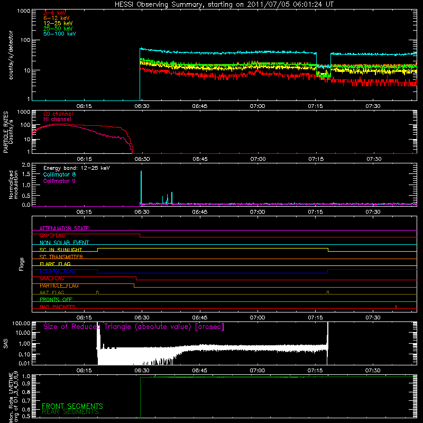Click the 06:30 tick label under modulation plot
The width and height of the screenshot is (423, 423).
click(142, 212)
